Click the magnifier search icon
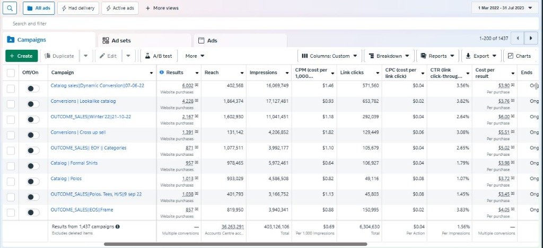Viewport: 543px width, 248px height. [x=10, y=8]
